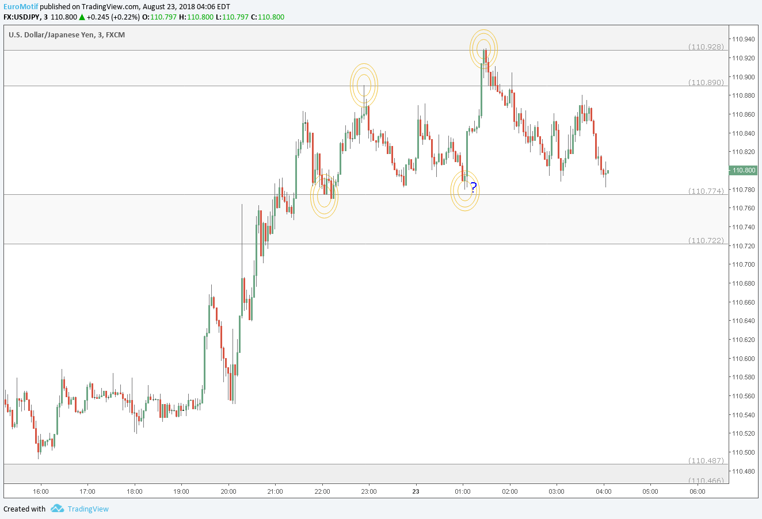Click the 18:00 time axis label
The width and height of the screenshot is (762, 519).
(x=134, y=491)
